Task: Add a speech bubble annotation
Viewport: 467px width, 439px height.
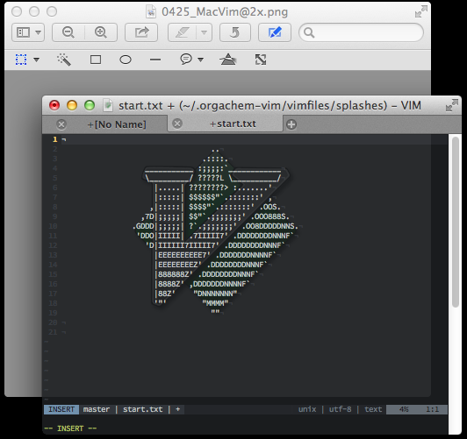Action: 186,59
